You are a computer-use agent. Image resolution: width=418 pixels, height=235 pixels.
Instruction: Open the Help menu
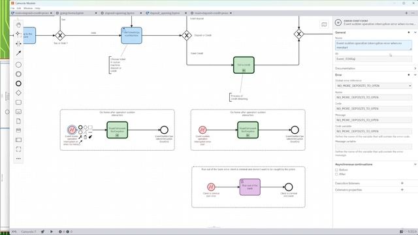tap(37, 8)
